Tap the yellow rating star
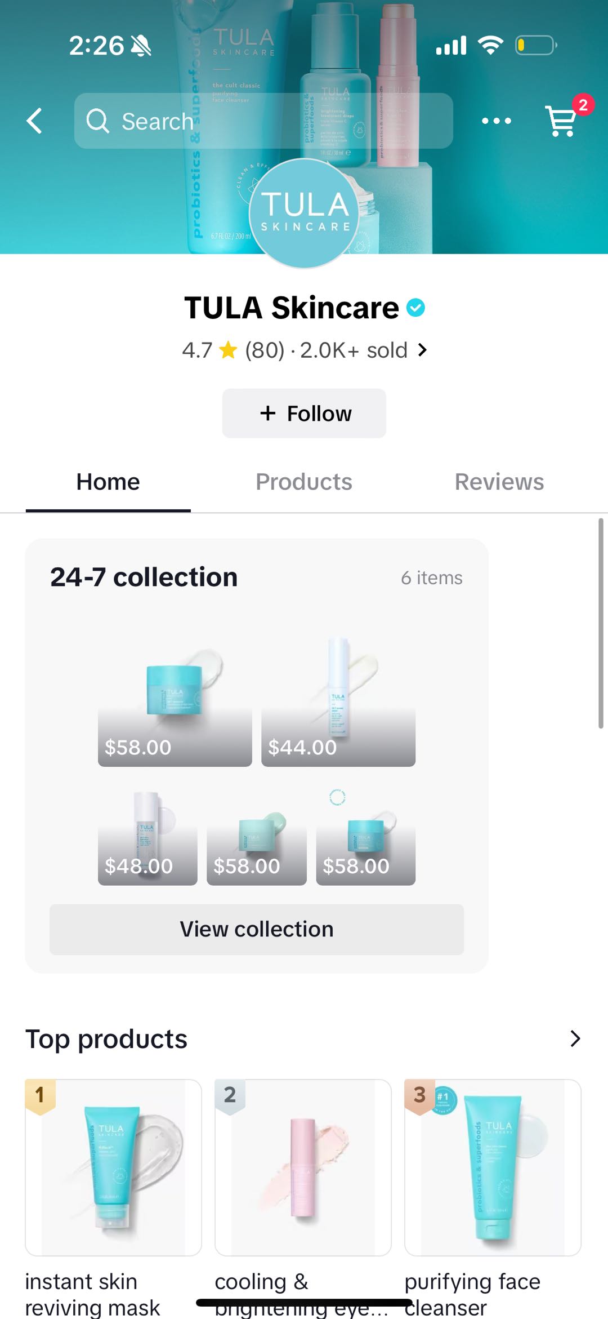608x1319 pixels. pyautogui.click(x=228, y=350)
